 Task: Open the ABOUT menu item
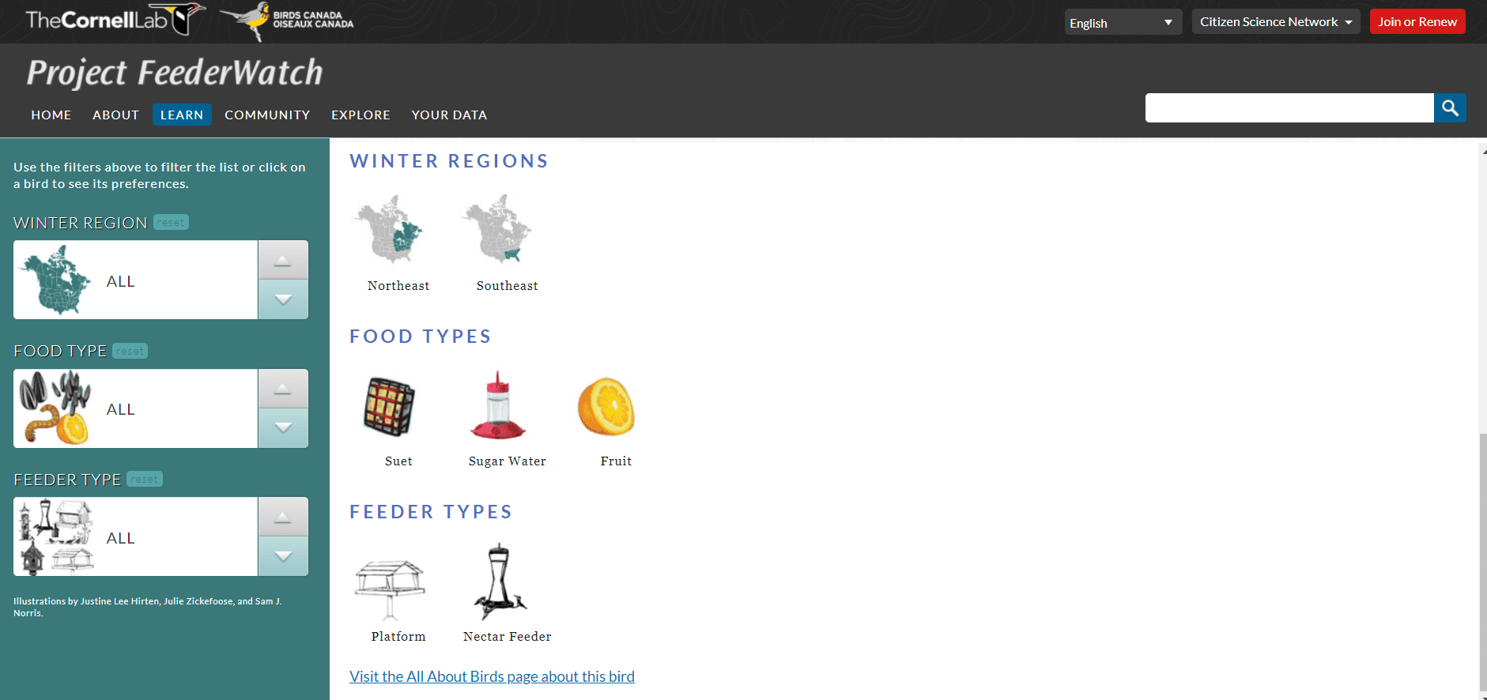point(115,115)
